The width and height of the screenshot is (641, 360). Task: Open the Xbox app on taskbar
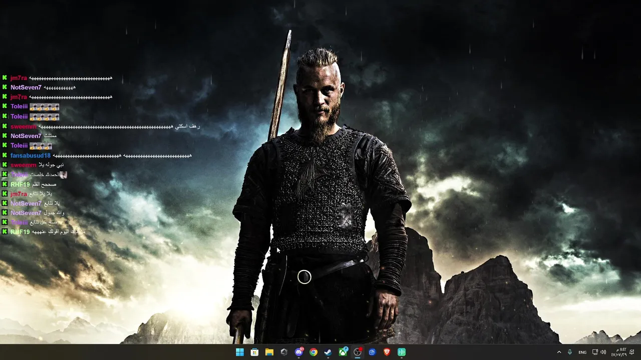[x=343, y=352]
